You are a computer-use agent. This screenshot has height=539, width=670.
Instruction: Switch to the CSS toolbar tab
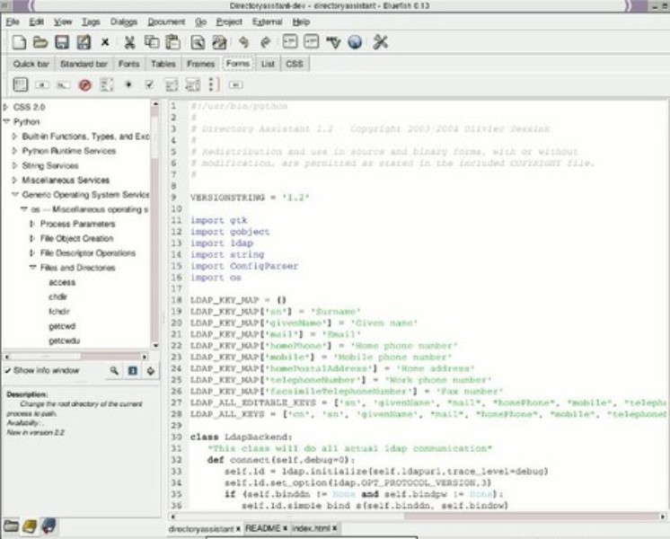(295, 64)
